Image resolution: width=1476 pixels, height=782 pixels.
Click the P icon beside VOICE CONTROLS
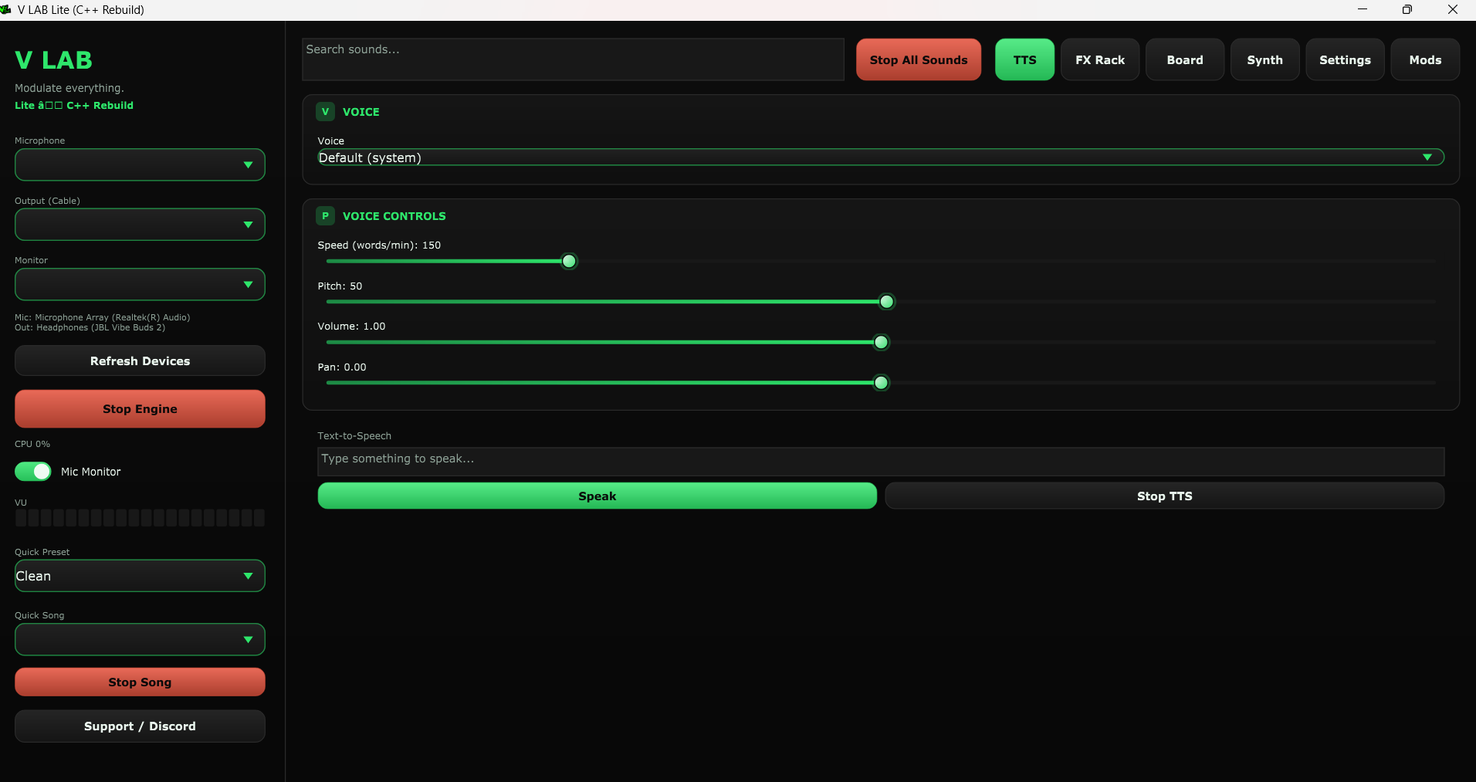click(x=325, y=216)
